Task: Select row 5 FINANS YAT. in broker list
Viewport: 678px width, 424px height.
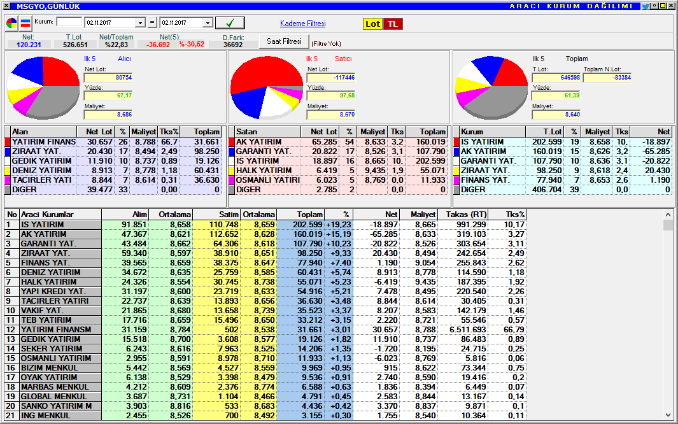Action: [265, 262]
